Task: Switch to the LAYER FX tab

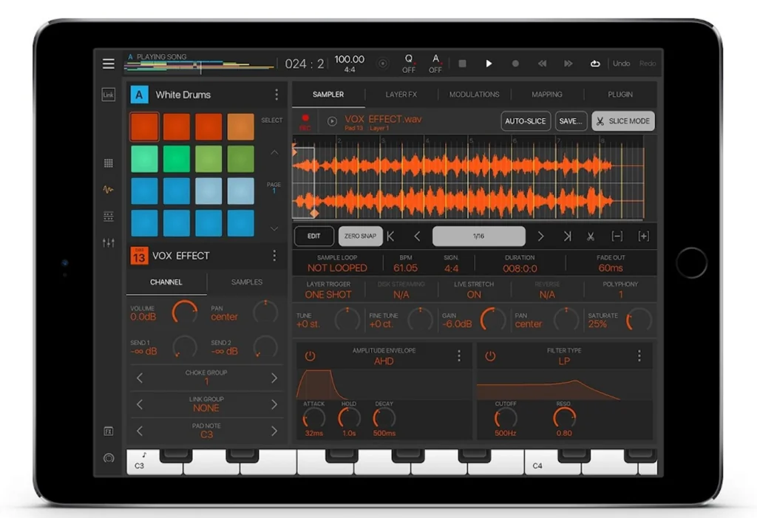Action: 401,95
